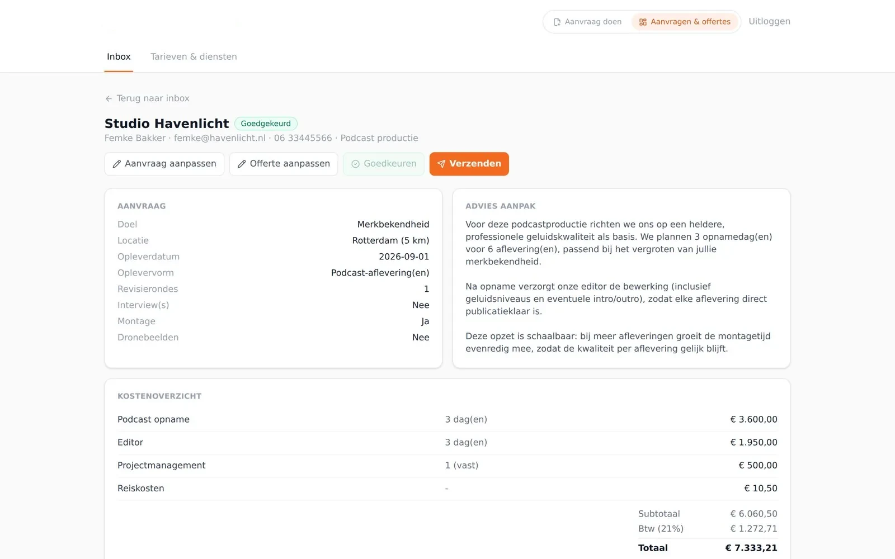Click the Merkbekendheid value

click(393, 224)
